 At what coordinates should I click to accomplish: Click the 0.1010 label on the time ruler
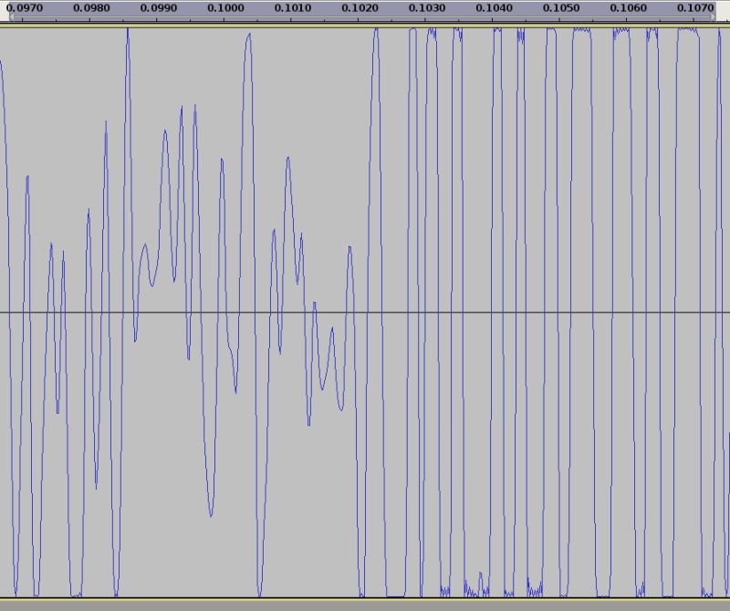tap(293, 8)
